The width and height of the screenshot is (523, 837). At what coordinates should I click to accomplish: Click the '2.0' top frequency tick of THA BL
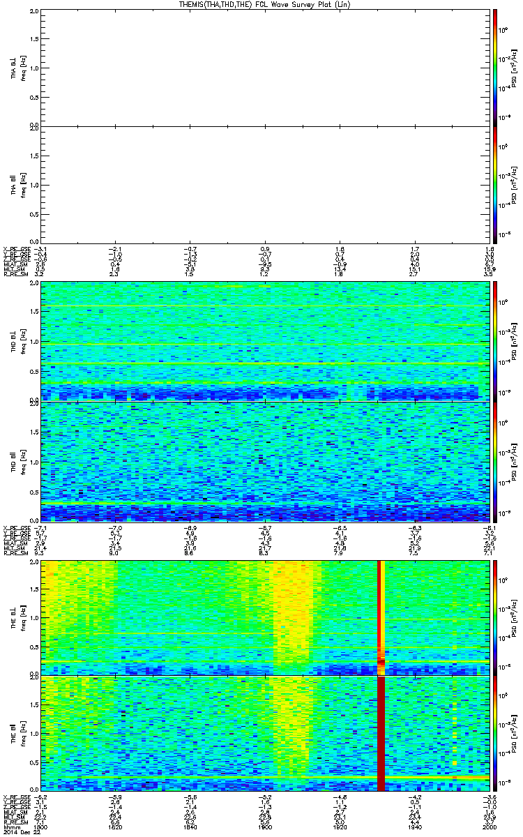coord(34,13)
